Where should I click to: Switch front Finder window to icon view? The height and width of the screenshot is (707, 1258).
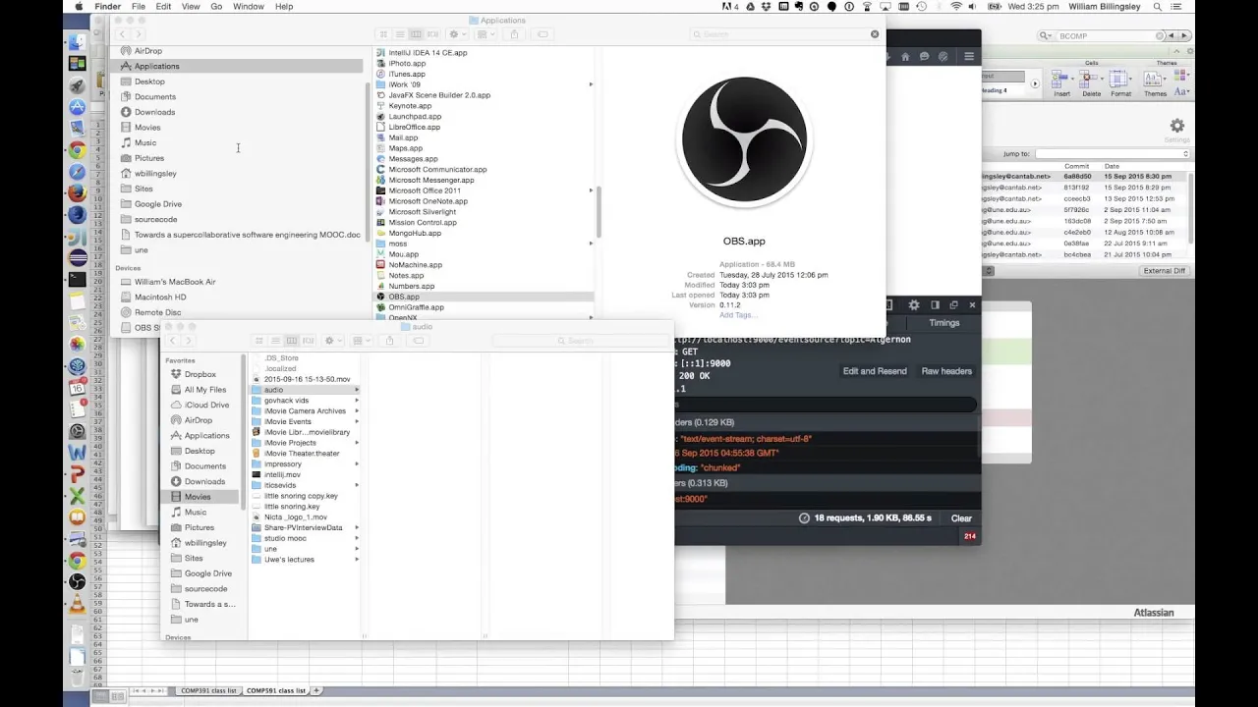258,341
